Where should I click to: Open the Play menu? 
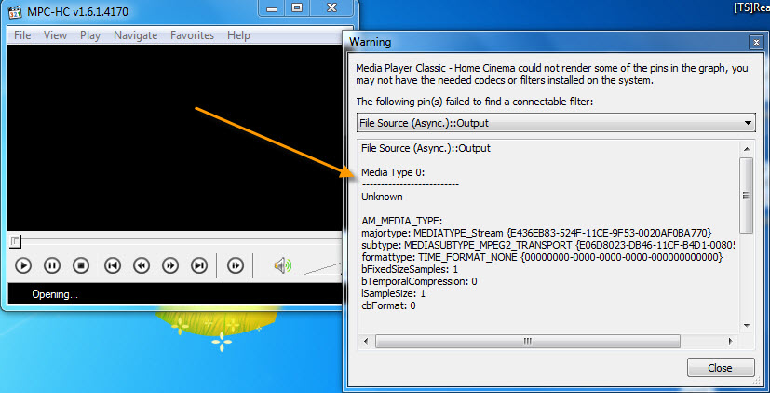tap(90, 35)
